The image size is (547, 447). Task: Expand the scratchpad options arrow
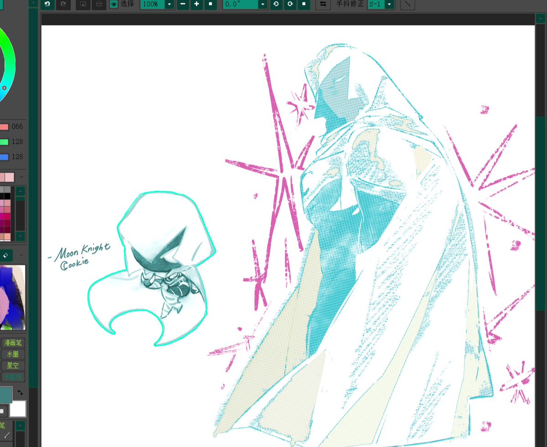click(21, 255)
